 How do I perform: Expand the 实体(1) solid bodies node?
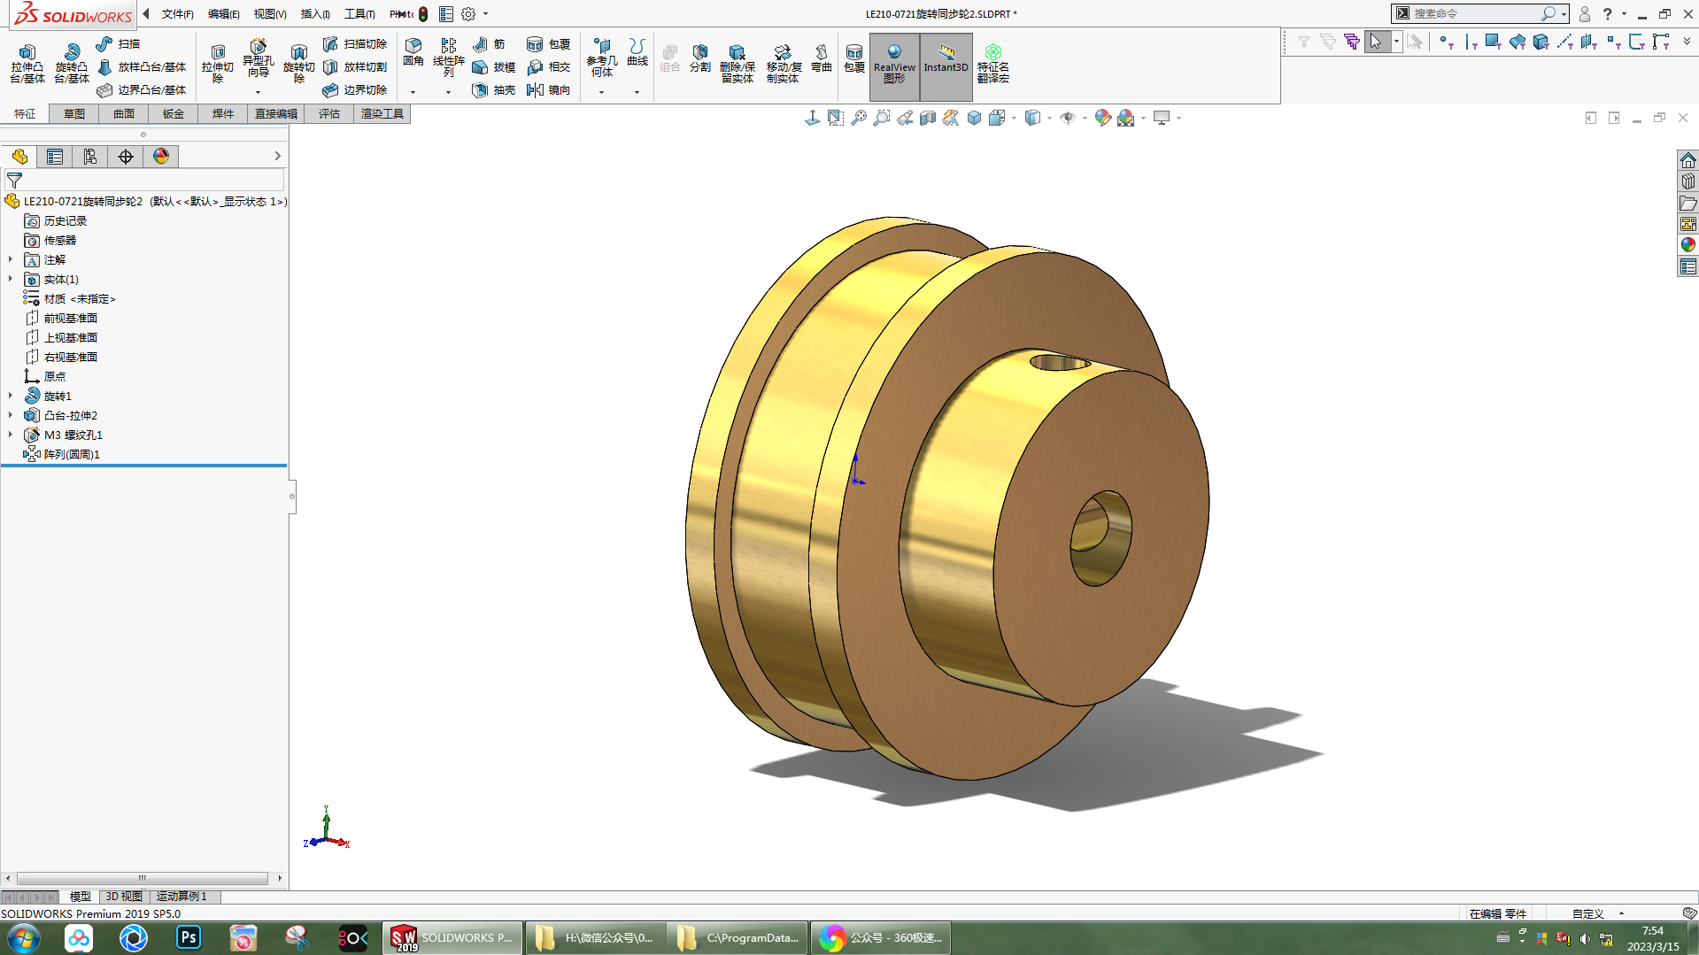(11, 279)
